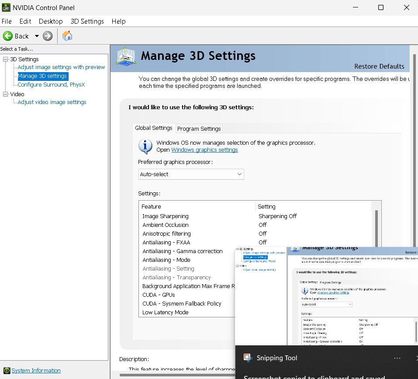Click the Sharpening Off setting value
Screen dimensions: 418x379
277,216
